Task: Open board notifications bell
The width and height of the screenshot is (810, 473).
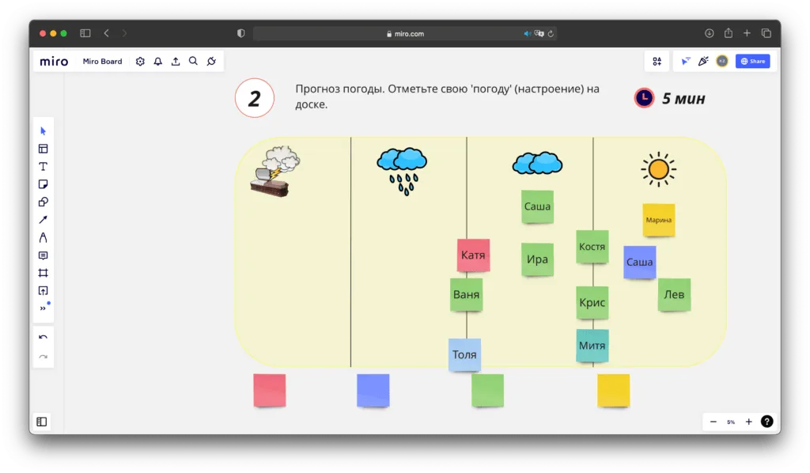Action: pyautogui.click(x=157, y=62)
